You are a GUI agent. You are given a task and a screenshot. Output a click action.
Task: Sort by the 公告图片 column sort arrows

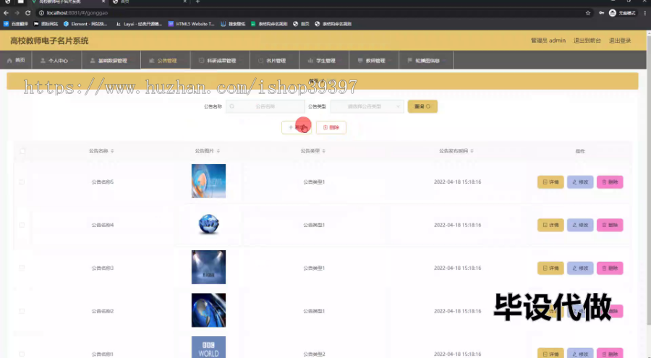[x=218, y=150]
